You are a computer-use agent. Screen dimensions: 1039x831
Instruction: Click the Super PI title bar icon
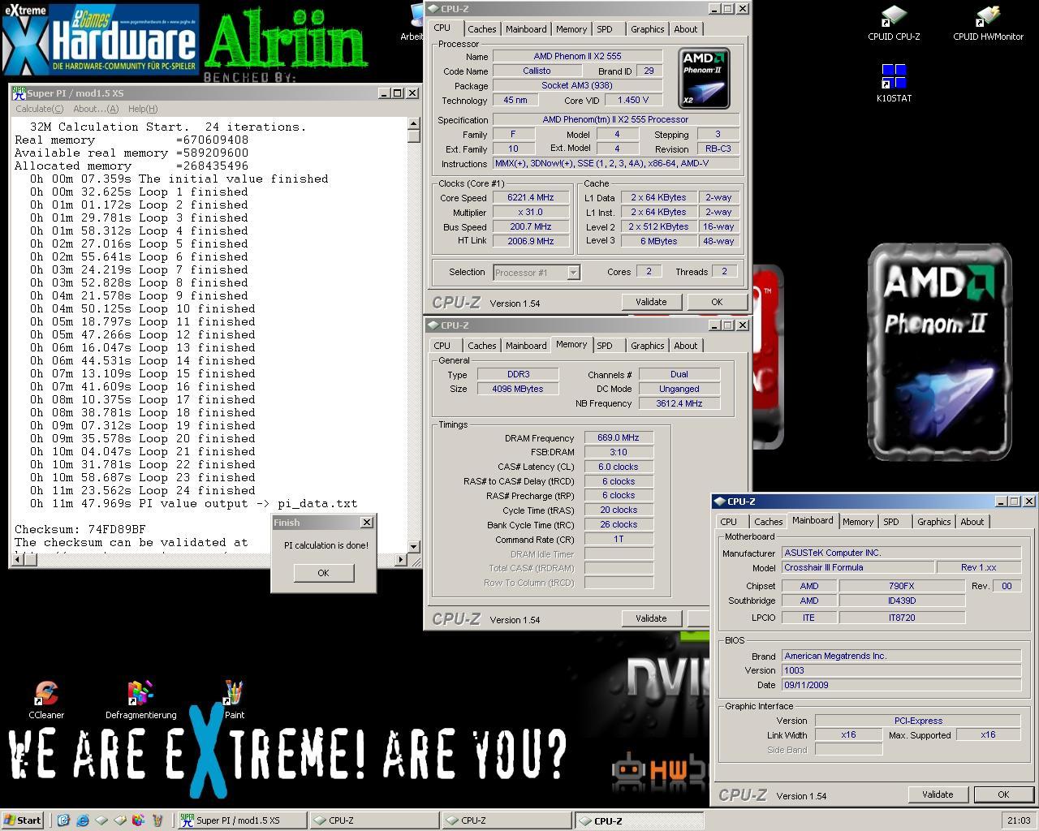pos(18,93)
